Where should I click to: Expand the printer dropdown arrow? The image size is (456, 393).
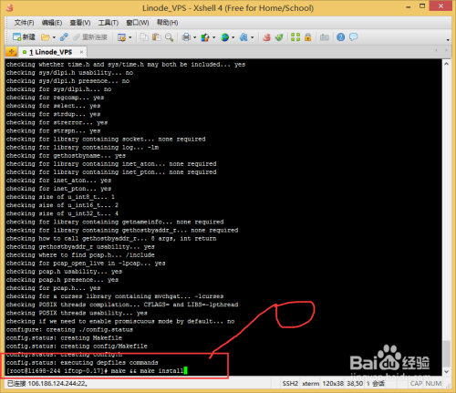click(194, 37)
